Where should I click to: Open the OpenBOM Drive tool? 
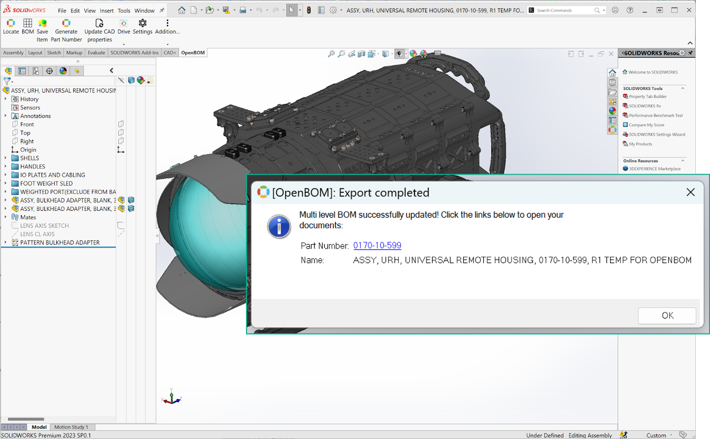(x=124, y=23)
